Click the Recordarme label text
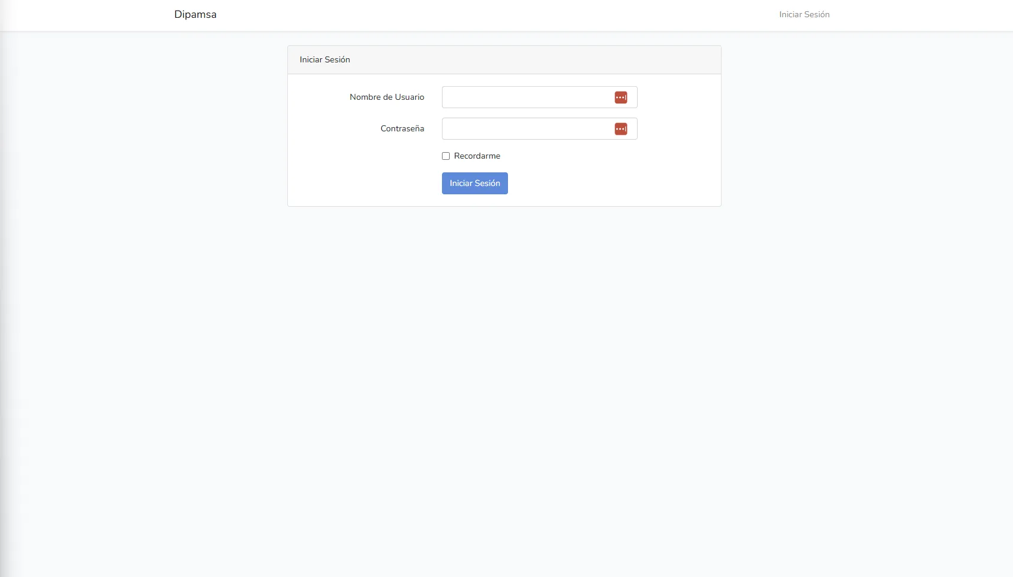The width and height of the screenshot is (1013, 577). [476, 156]
